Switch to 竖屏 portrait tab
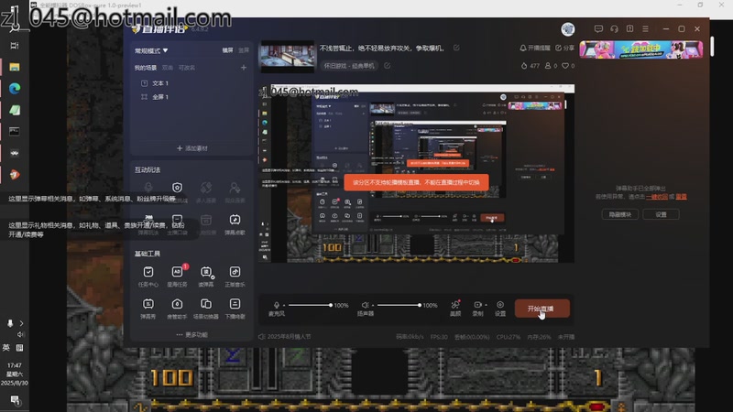Screen dimensions: 733x412 244,50
